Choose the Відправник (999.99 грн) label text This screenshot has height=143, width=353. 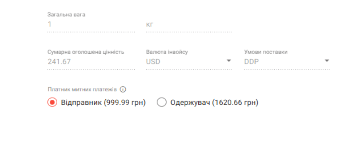(103, 103)
